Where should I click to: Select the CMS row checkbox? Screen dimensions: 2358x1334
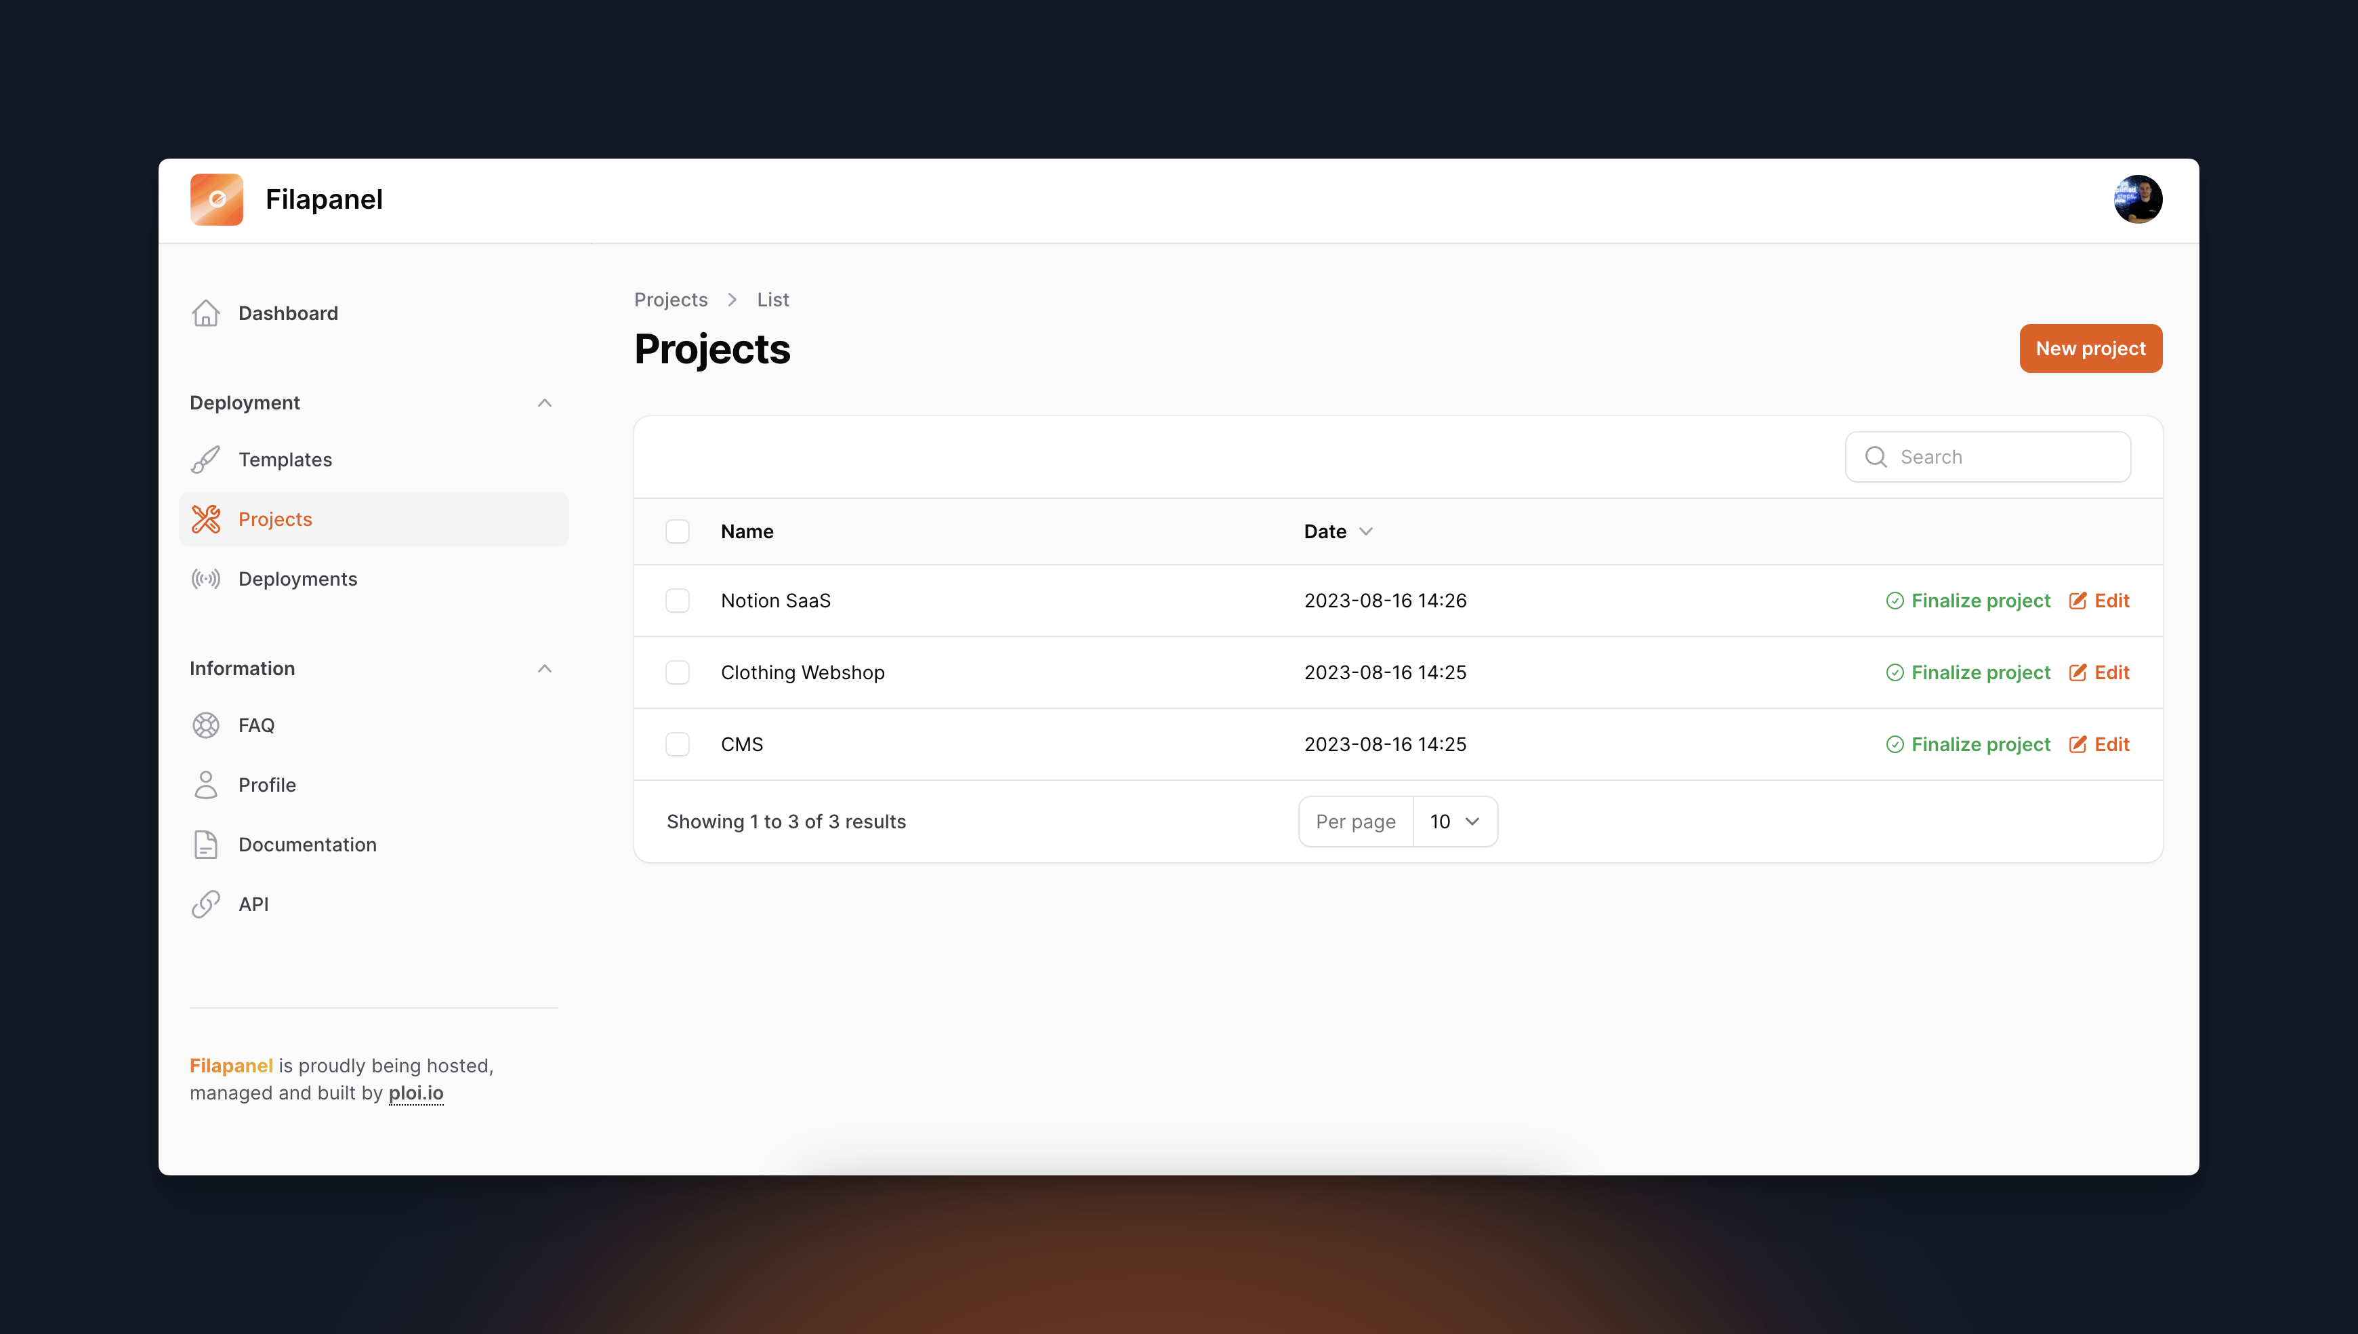coord(677,744)
